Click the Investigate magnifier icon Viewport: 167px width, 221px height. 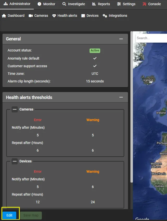pos(64,4)
